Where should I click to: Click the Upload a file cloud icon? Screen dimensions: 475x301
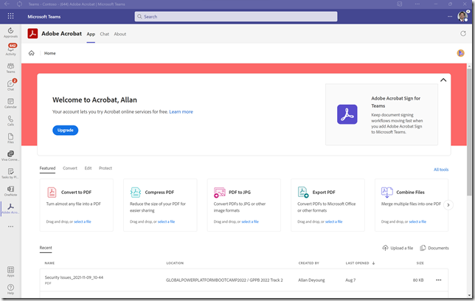tap(385, 248)
